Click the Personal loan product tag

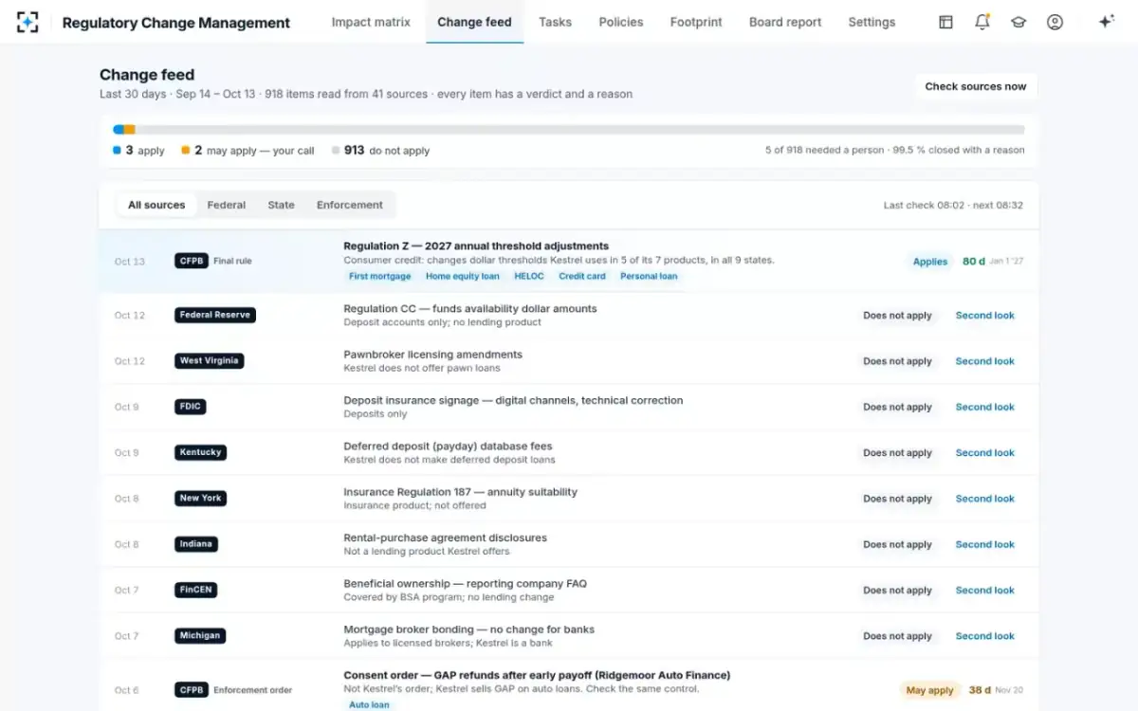pos(649,276)
